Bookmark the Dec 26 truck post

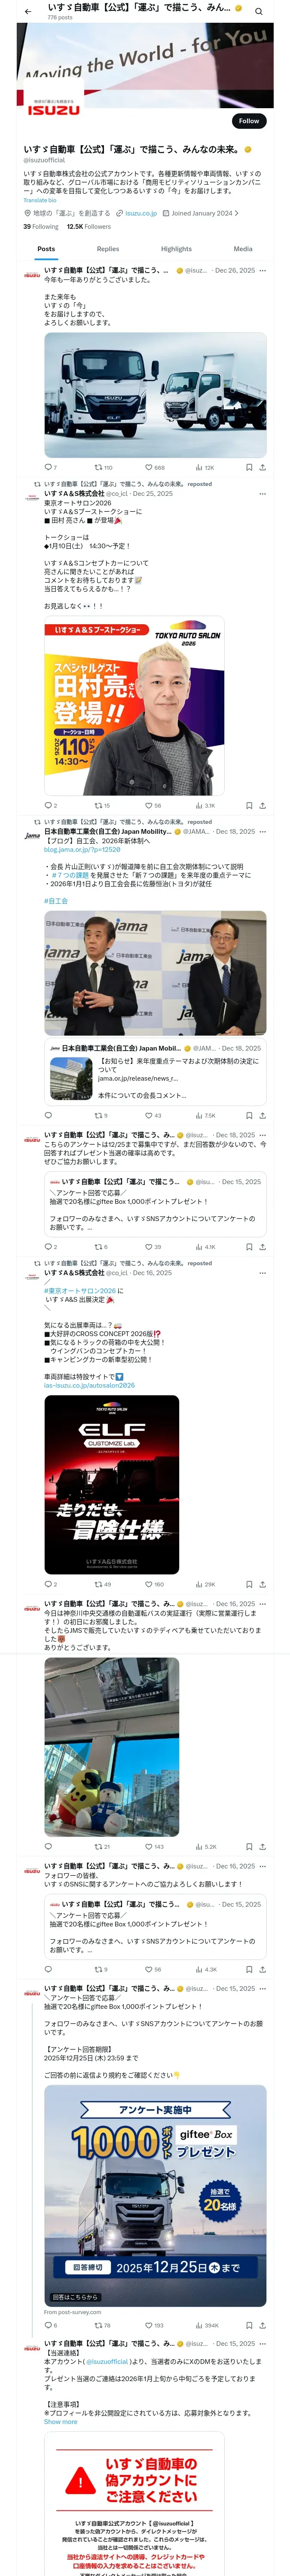point(249,467)
